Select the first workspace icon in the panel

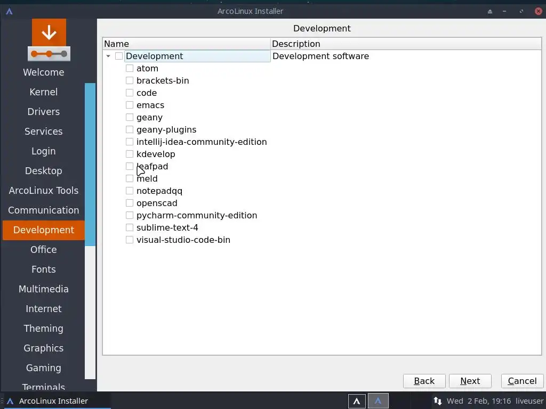(x=357, y=400)
